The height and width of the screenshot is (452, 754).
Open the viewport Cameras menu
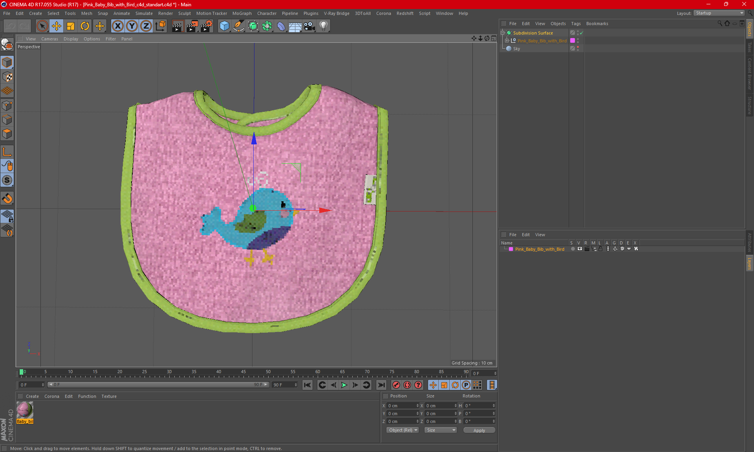click(49, 39)
